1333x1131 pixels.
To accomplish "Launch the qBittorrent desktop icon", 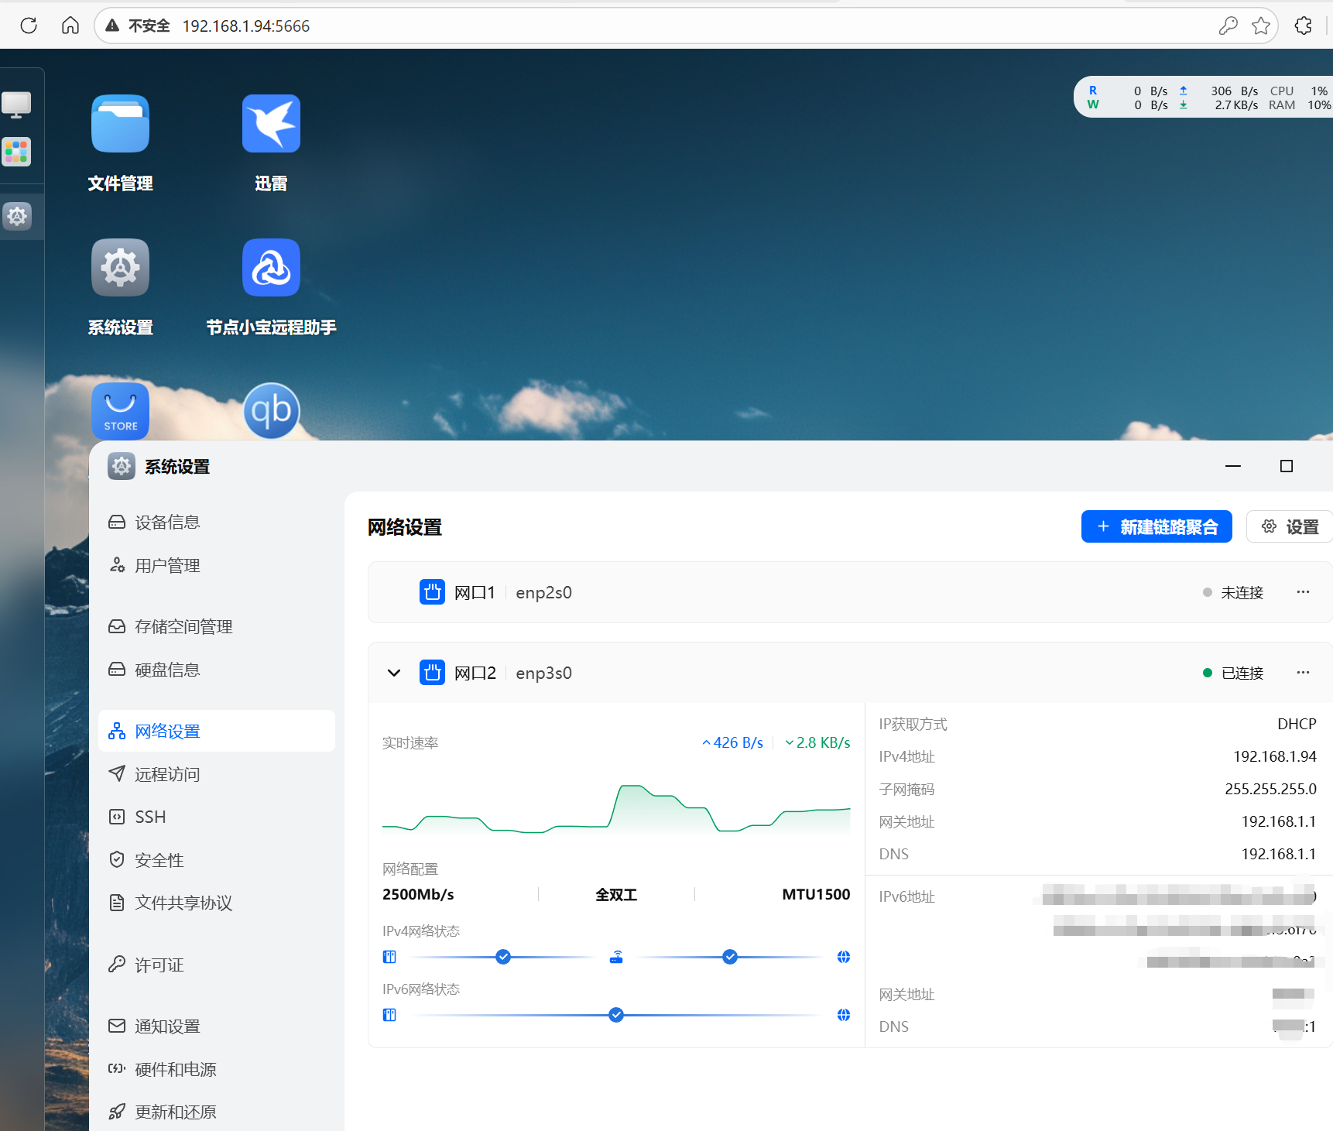I will 271,410.
